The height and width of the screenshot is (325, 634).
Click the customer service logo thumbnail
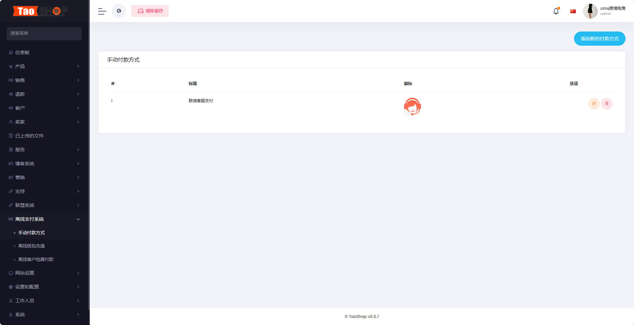pyautogui.click(x=413, y=107)
